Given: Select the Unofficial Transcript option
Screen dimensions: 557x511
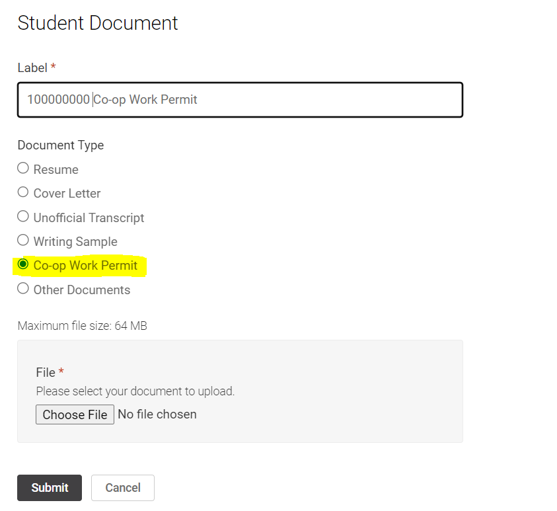Looking at the screenshot, I should coord(23,216).
